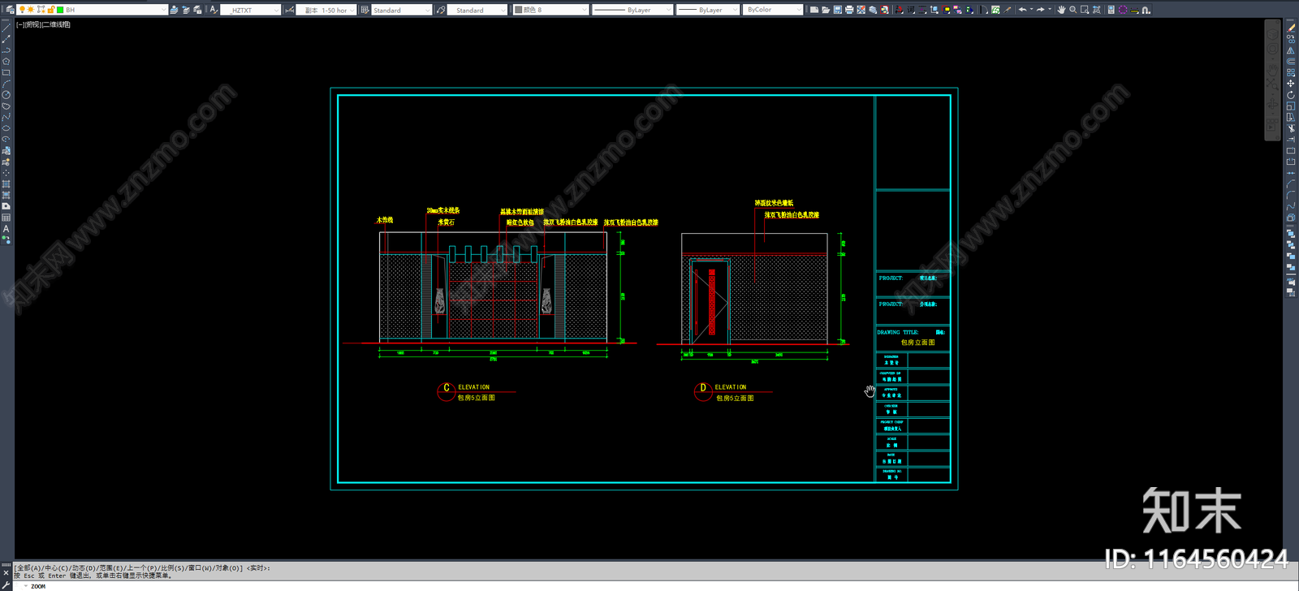
Task: Select the Revision Cloud tool
Action: click(6, 106)
